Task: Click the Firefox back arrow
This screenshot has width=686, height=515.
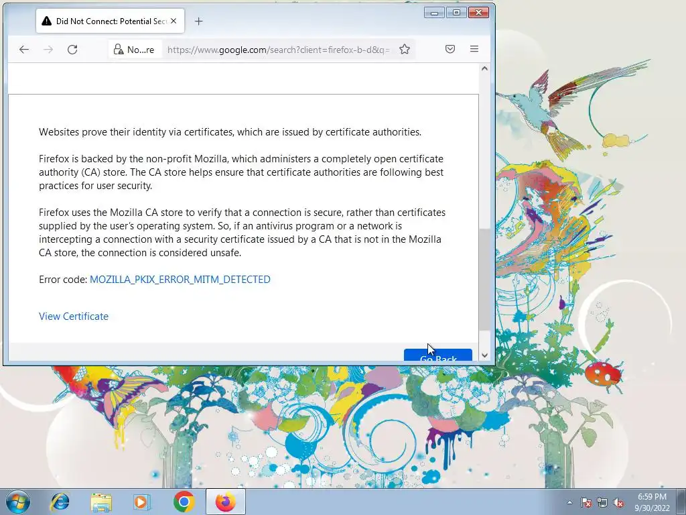Action: 24,50
